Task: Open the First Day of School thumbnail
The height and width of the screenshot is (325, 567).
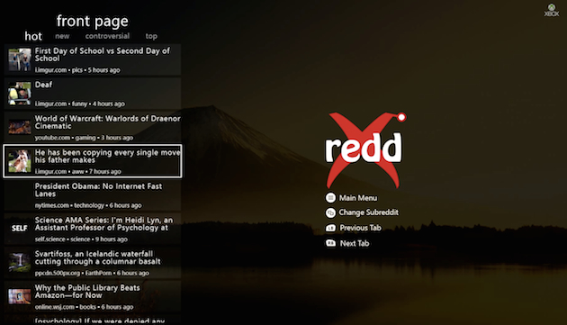Action: pyautogui.click(x=20, y=59)
